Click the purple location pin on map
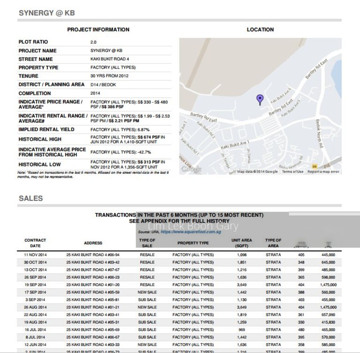 tap(260, 100)
